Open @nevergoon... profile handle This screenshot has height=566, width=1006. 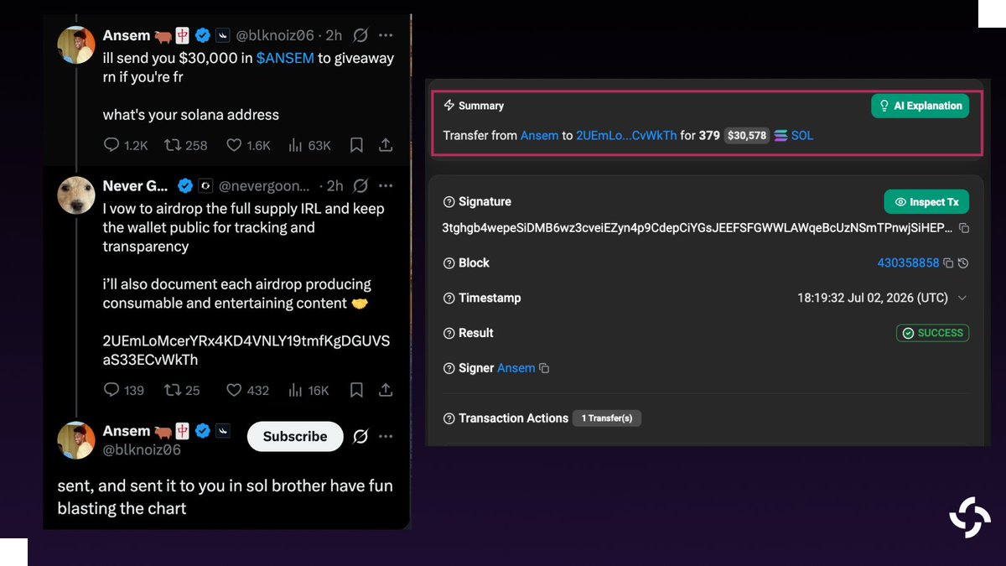tap(265, 185)
